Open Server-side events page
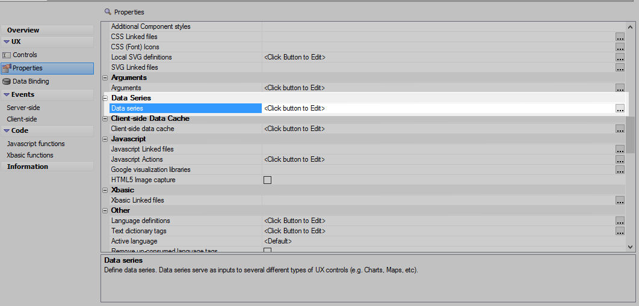The image size is (639, 306). (23, 108)
